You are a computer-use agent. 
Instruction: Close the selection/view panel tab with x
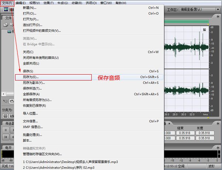[169, 123]
